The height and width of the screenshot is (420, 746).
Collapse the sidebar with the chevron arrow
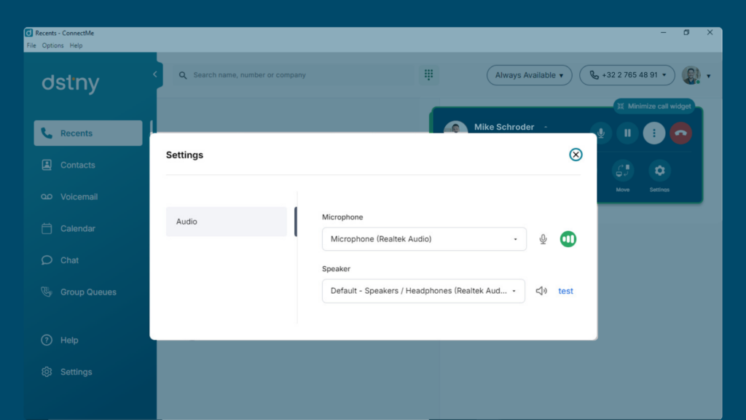point(155,74)
